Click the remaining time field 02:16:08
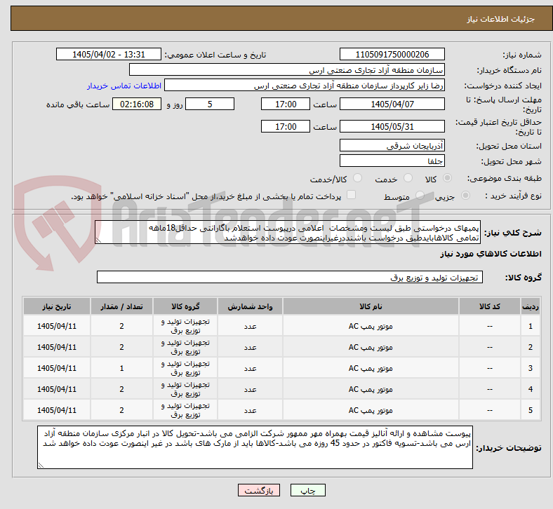The image size is (553, 509). coord(137,104)
